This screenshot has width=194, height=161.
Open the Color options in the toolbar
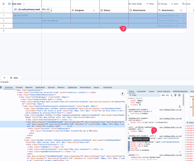point(186,4)
